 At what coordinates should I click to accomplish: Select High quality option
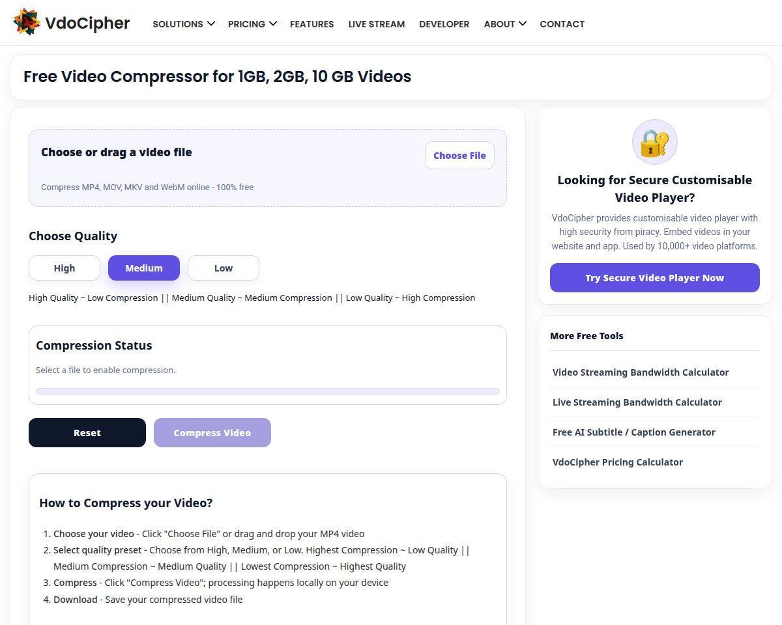pos(65,268)
